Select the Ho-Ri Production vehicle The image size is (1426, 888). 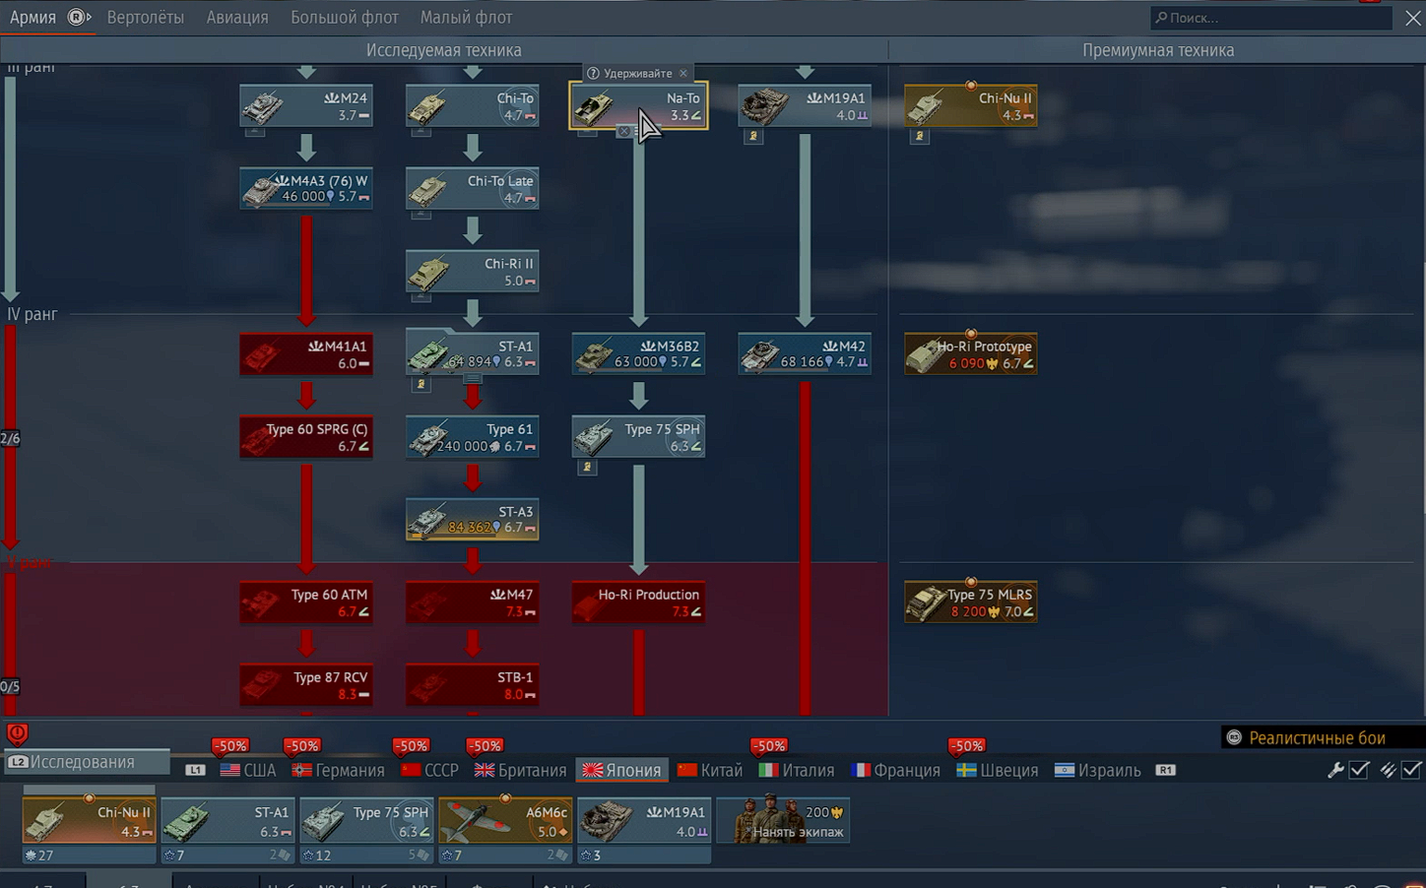click(x=638, y=603)
